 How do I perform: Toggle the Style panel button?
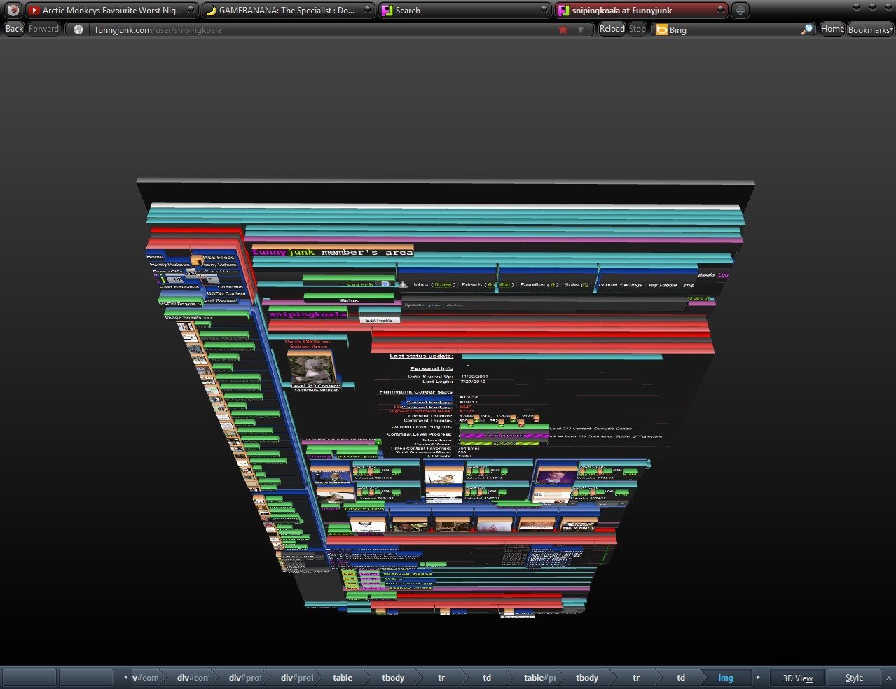[854, 678]
